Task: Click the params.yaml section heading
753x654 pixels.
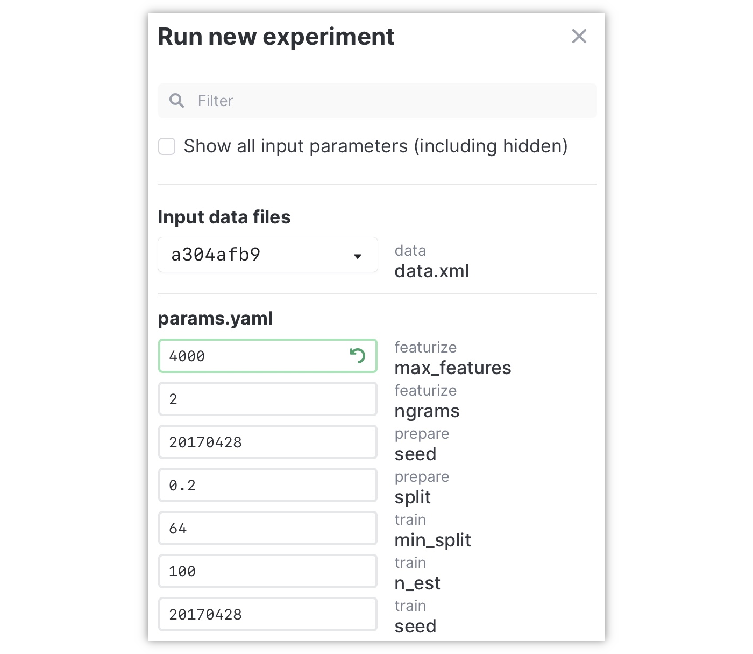Action: [x=215, y=318]
